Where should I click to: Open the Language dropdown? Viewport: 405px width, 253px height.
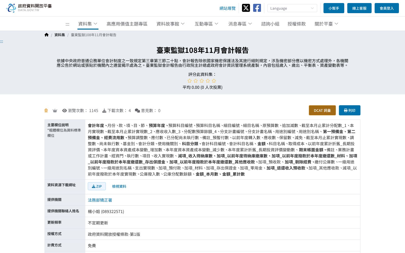coord(292,8)
